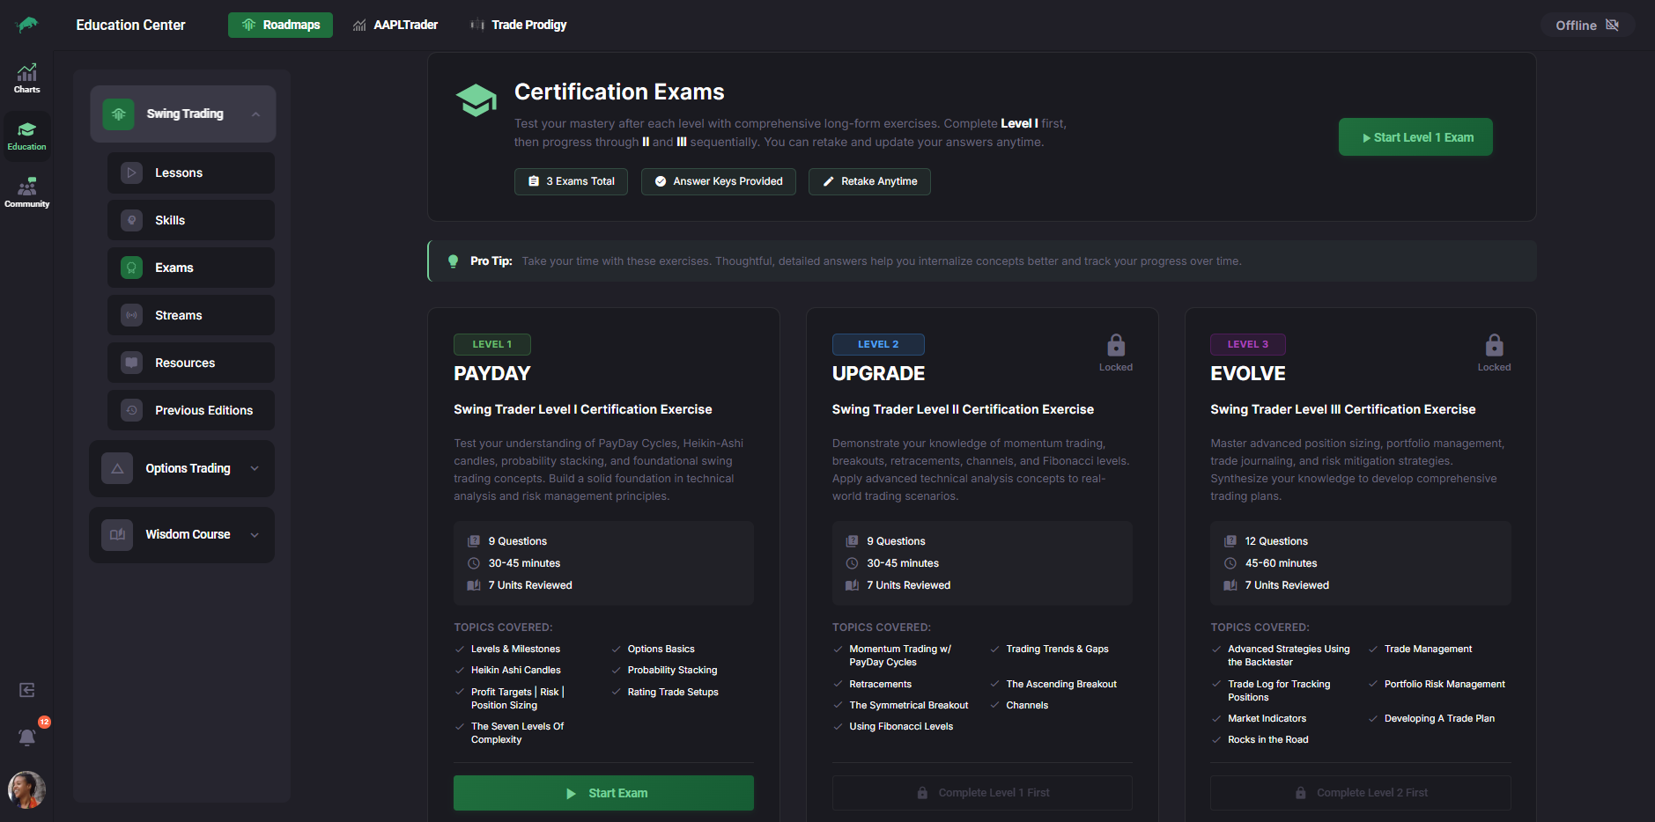The width and height of the screenshot is (1655, 822).
Task: Click the Level 2 locked padlock icon
Action: pos(1115,345)
